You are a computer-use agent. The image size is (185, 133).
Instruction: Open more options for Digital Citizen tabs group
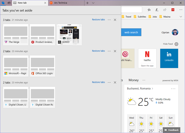coord(109,82)
